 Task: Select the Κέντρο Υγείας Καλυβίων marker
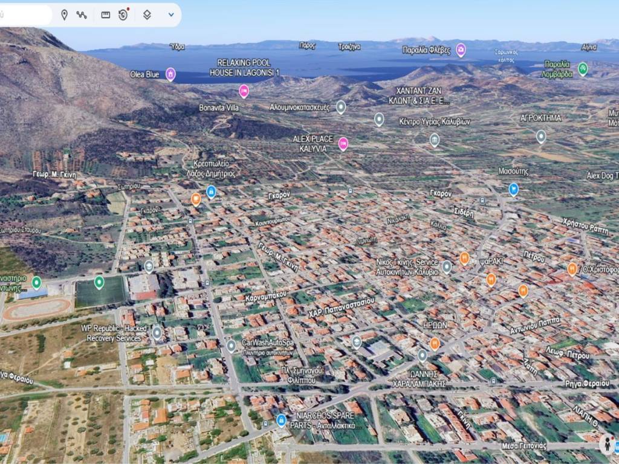tap(435, 140)
